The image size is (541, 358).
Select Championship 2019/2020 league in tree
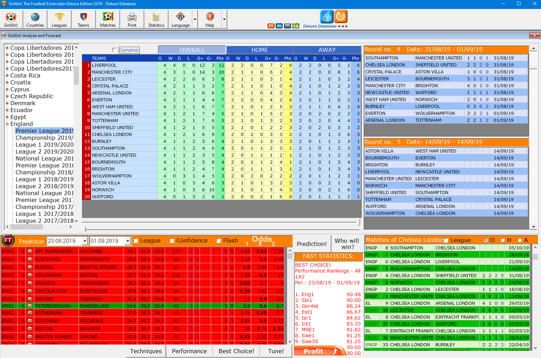(44, 138)
